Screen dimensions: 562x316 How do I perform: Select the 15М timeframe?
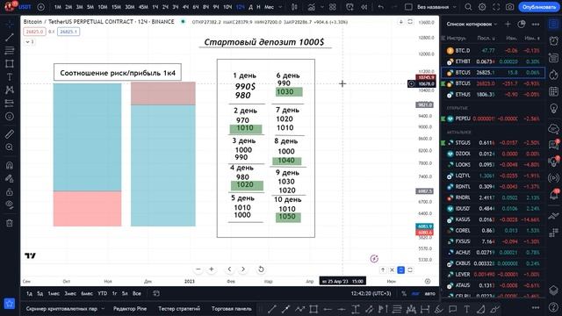tap(116, 7)
